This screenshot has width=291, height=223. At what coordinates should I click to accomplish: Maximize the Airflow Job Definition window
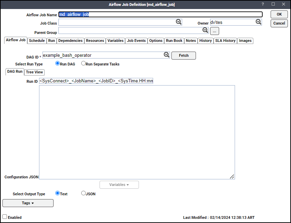pos(273,4)
